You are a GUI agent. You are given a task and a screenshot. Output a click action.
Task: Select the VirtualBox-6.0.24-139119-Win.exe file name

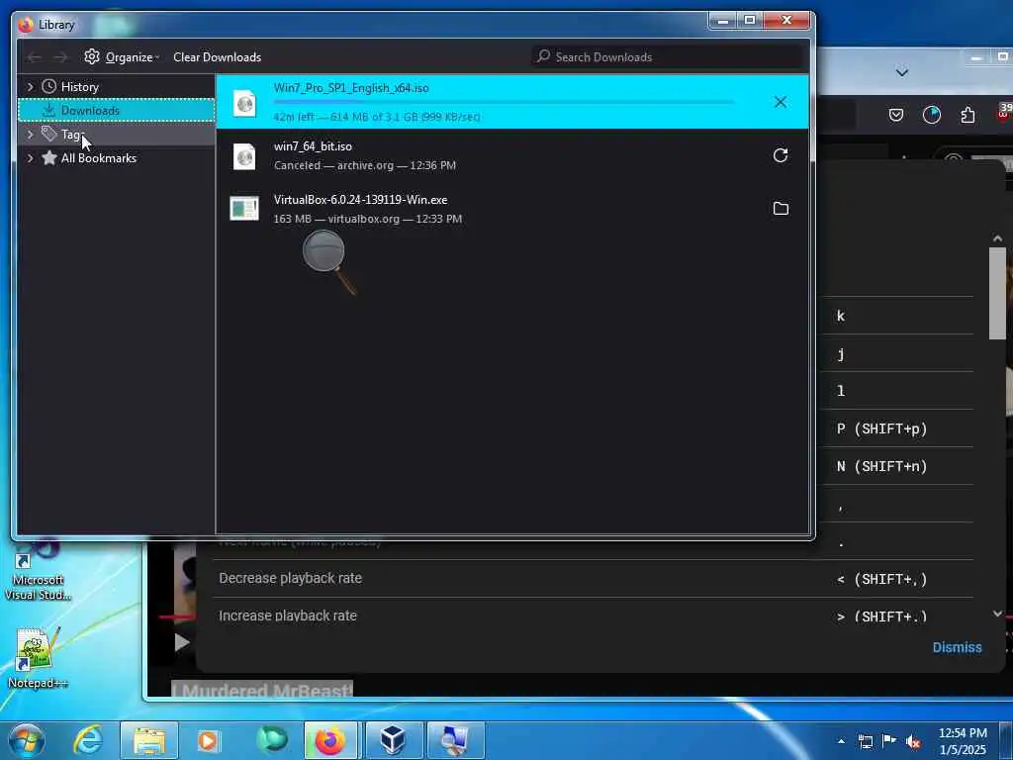[360, 200]
